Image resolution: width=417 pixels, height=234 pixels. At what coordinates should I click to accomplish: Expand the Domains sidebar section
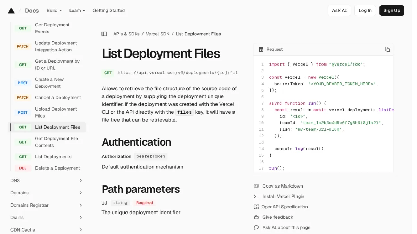(47, 193)
